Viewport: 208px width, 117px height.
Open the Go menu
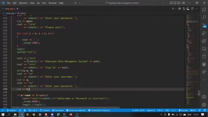(x=38, y=3)
